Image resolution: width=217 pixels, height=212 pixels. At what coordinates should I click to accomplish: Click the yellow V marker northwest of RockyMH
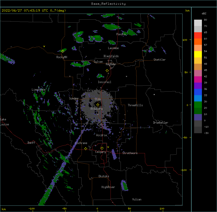(44, 46)
